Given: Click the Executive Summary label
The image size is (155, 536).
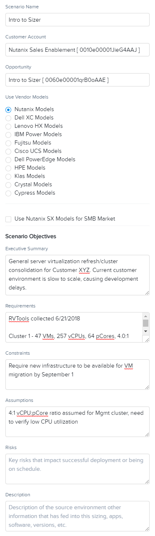Looking at the screenshot, I should coord(27,249).
